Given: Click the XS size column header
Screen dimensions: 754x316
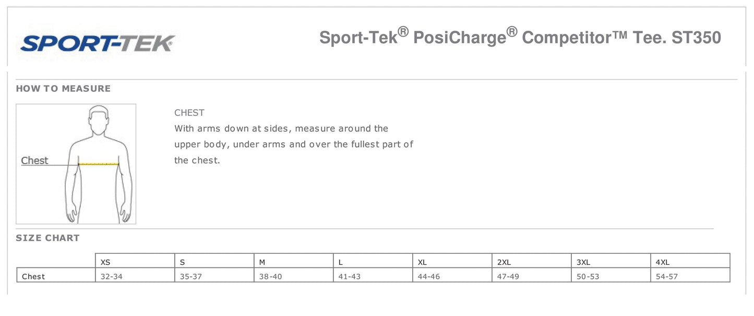Looking at the screenshot, I should coord(105,262).
